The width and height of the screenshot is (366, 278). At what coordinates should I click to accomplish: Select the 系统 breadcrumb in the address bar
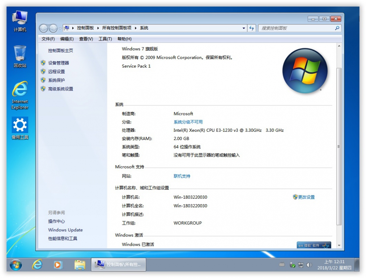tap(144, 28)
